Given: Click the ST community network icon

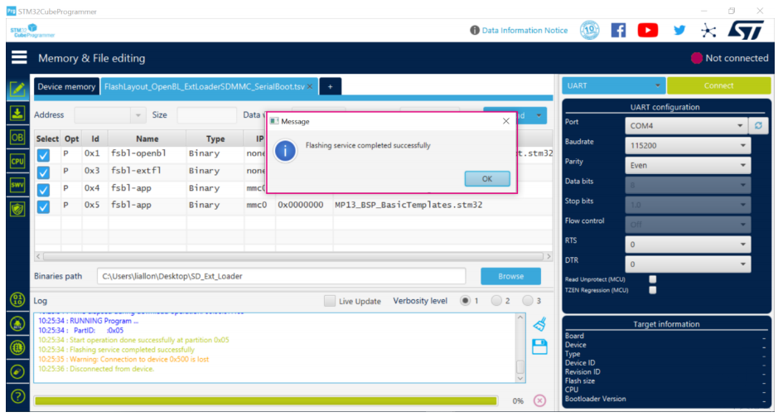Looking at the screenshot, I should pos(708,31).
